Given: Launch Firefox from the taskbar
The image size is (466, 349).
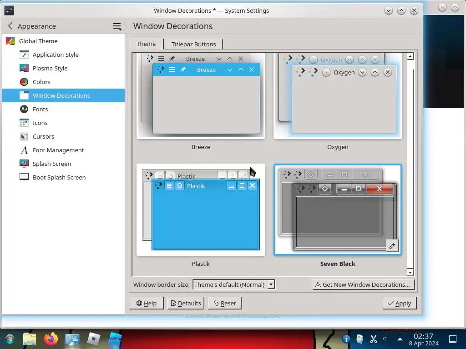Looking at the screenshot, I should point(51,339).
